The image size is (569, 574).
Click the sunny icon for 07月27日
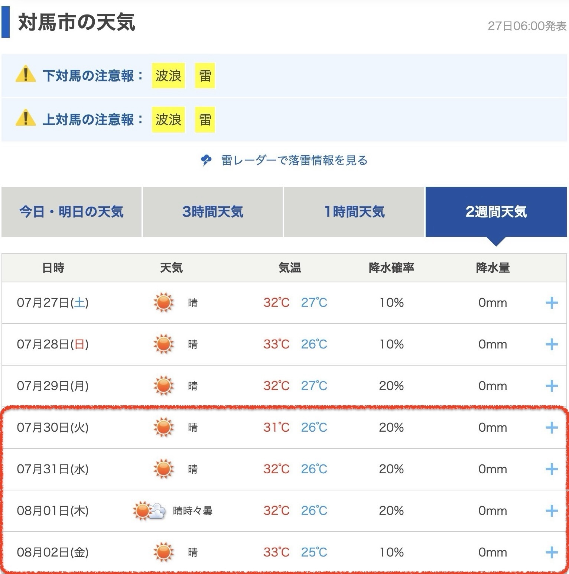(x=163, y=302)
